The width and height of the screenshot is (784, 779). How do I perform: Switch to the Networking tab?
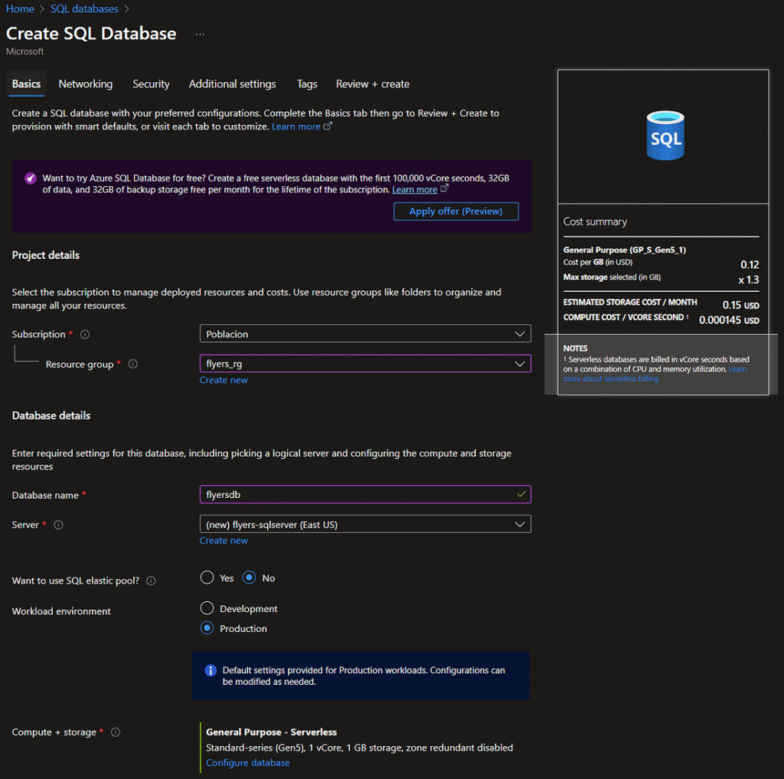tap(86, 84)
